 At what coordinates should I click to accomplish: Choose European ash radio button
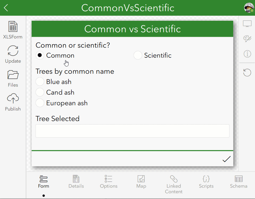(40, 103)
